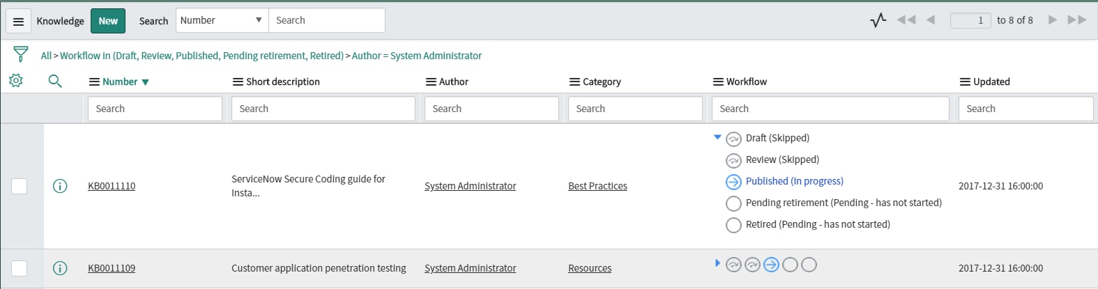1098x289 pixels.
Task: Go to next page arrow
Action: tap(1053, 20)
